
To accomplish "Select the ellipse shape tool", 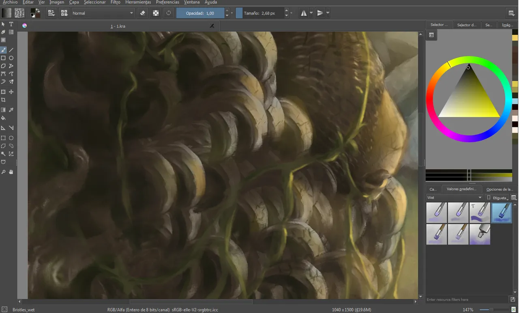I will tap(11, 58).
